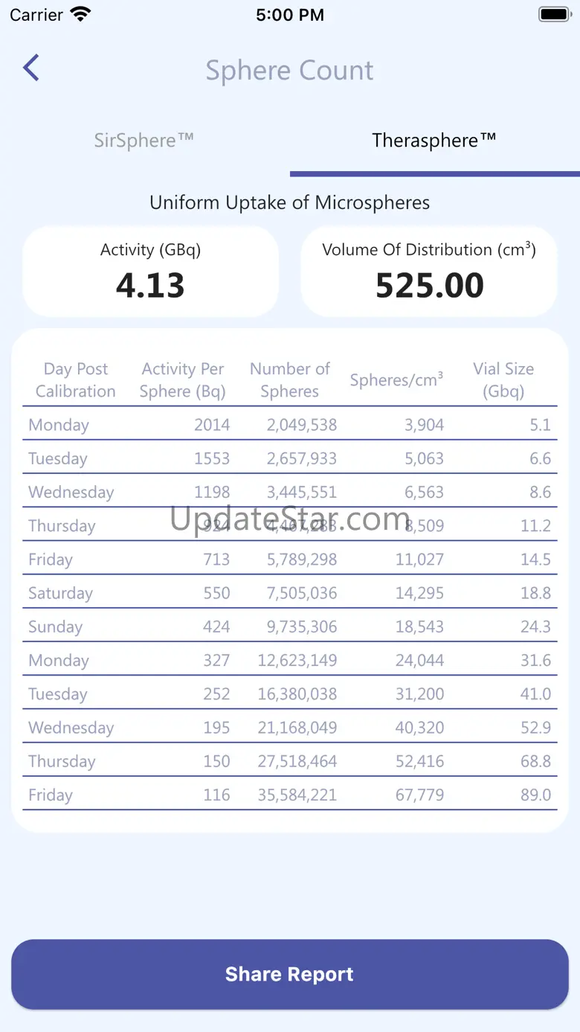Viewport: 580px width, 1032px height.
Task: Edit the Volume Of Distribution value 525.00
Action: [x=429, y=286]
